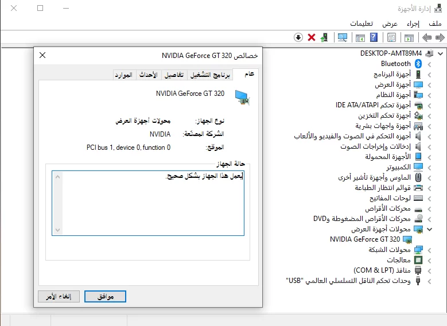Screen dimensions: 447x326
Task: Click the Disable device down-arrow icon
Action: 298,37
